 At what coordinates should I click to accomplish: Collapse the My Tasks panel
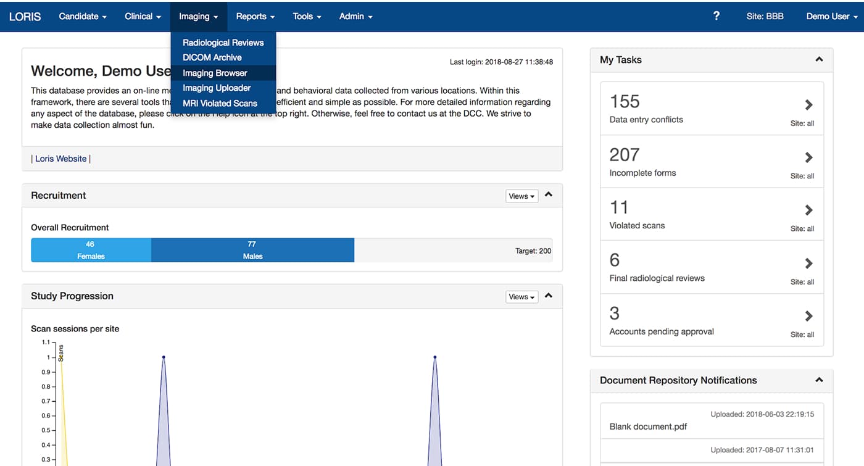click(819, 59)
